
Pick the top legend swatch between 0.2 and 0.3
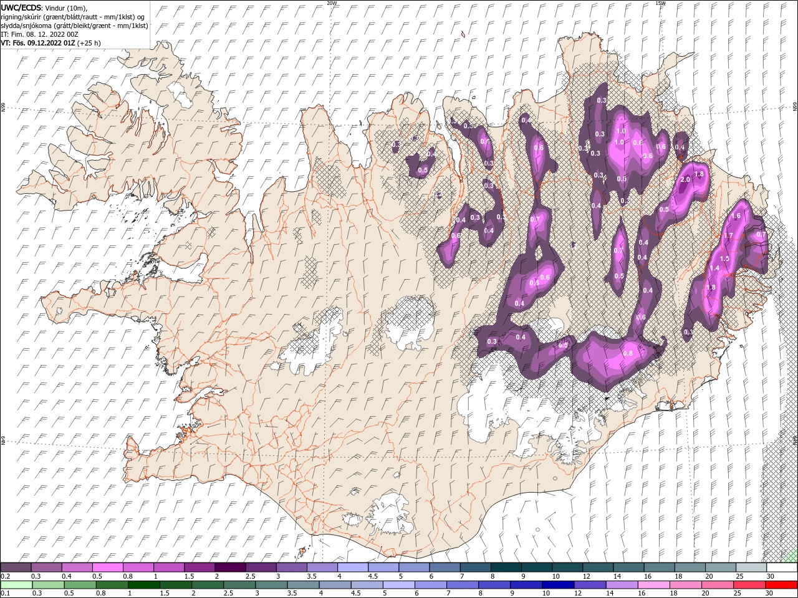point(16,567)
